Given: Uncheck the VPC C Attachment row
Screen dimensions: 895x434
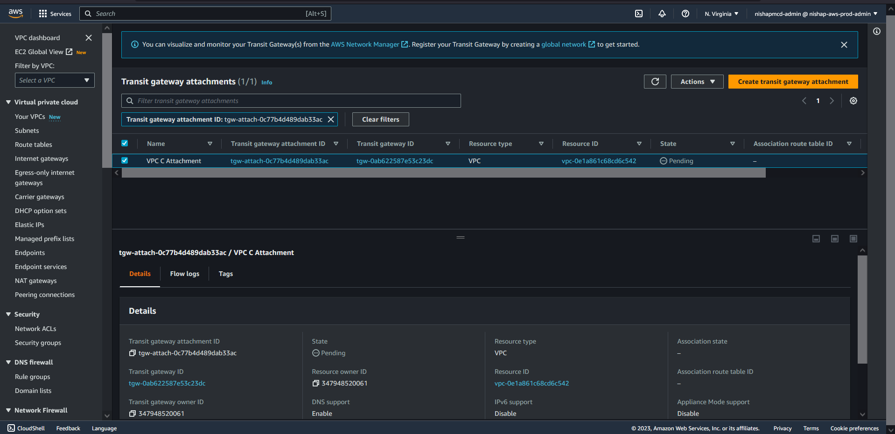Looking at the screenshot, I should click(x=125, y=161).
